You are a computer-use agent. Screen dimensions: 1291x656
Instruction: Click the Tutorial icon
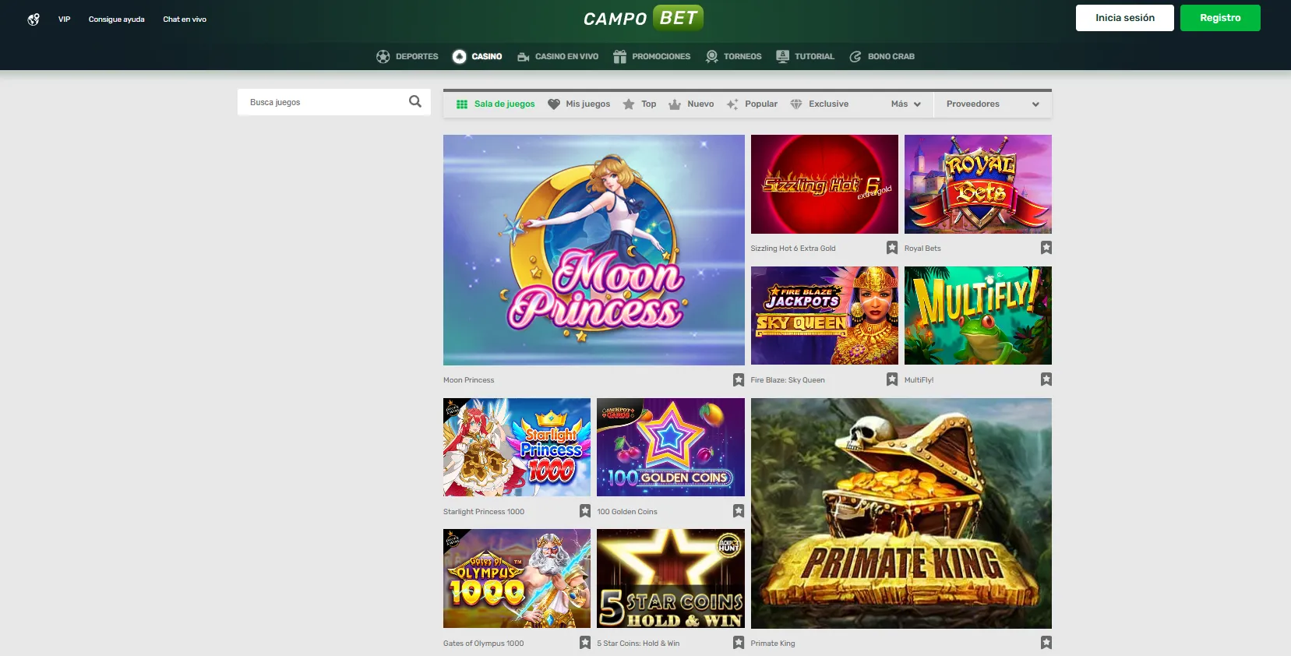click(x=782, y=56)
